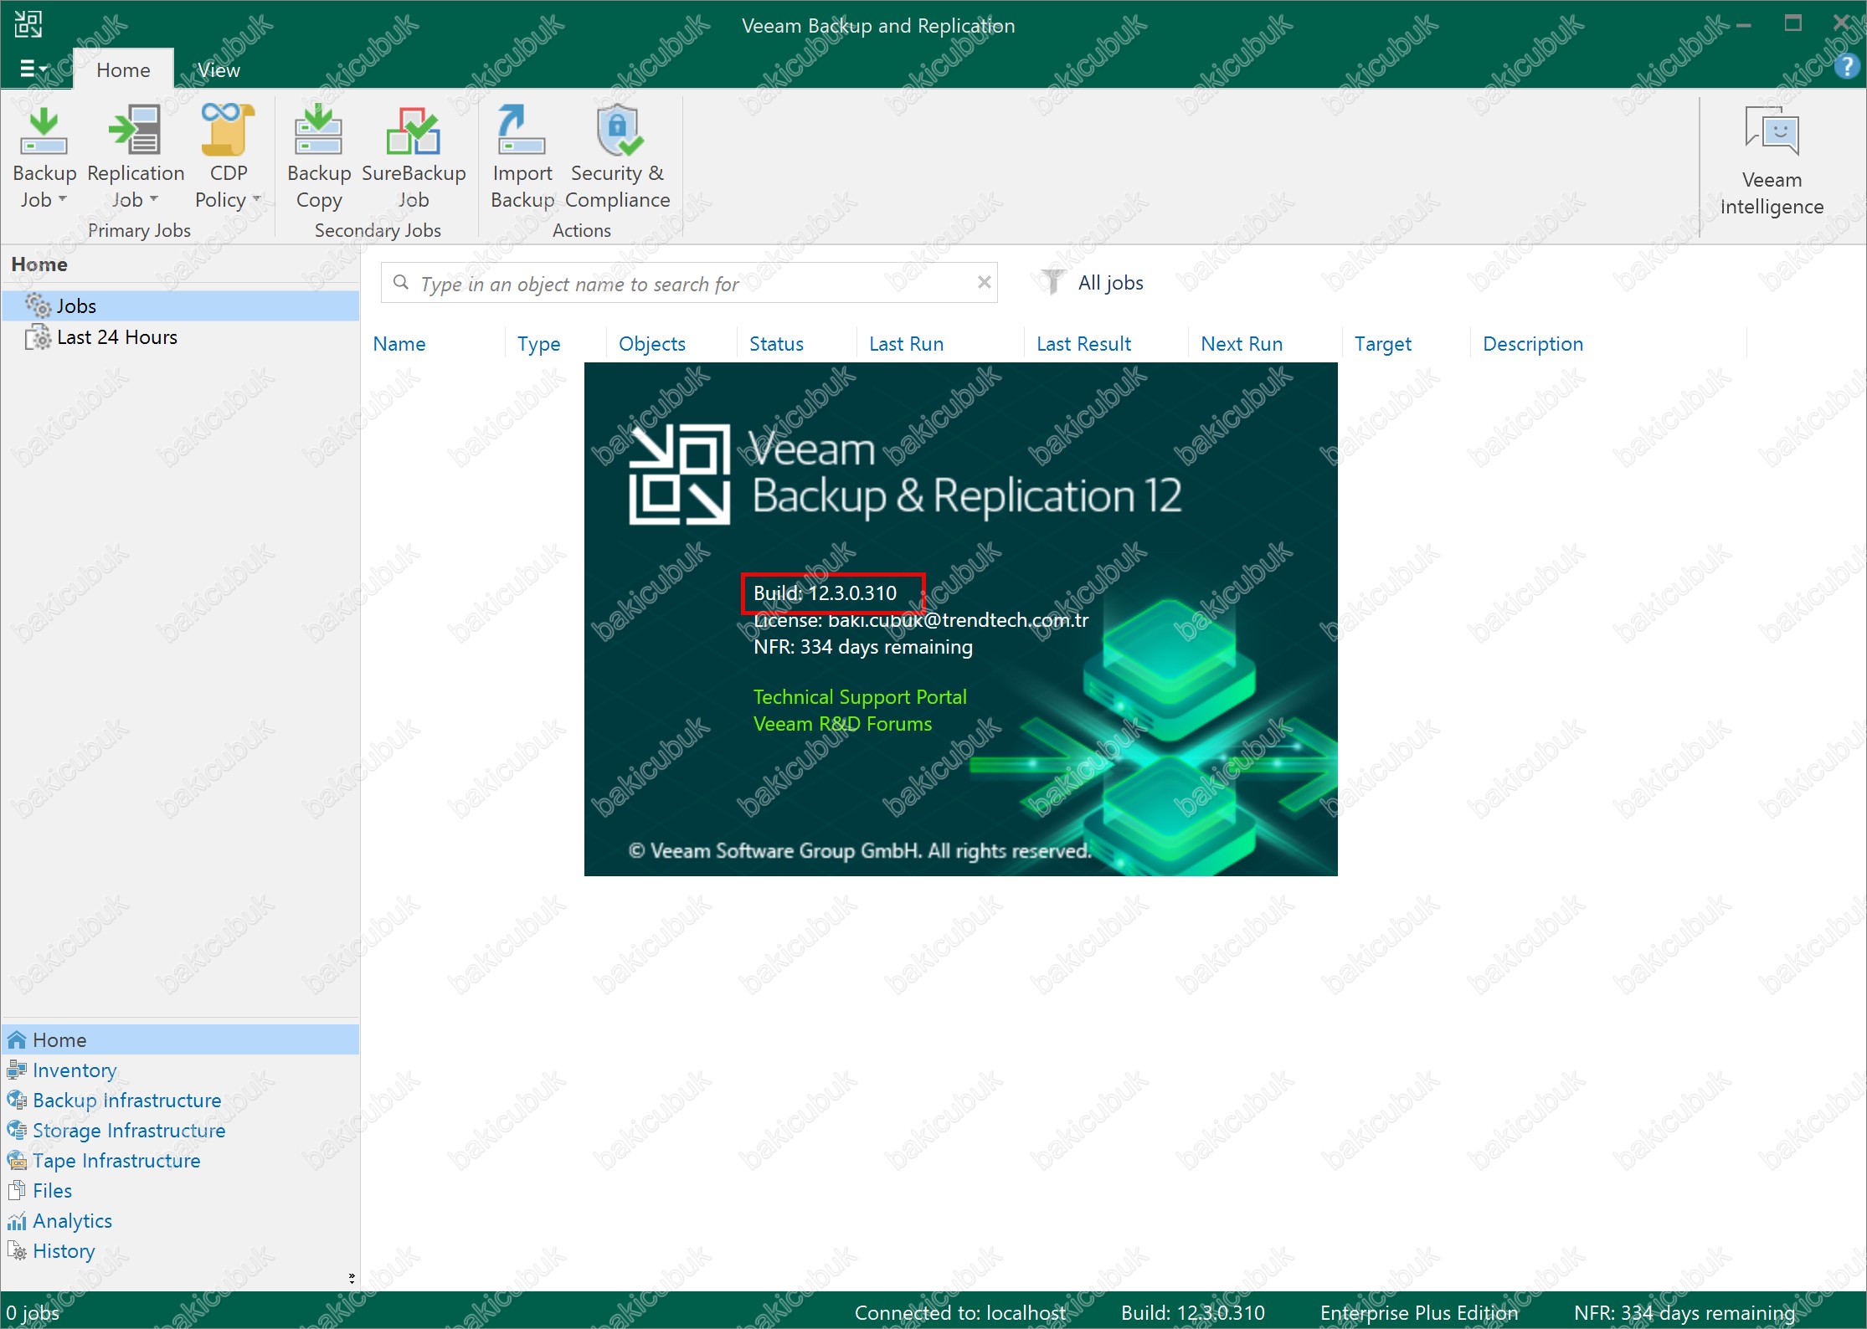Click '0 jobs' count in status bar
This screenshot has width=1867, height=1329.
pyautogui.click(x=33, y=1312)
